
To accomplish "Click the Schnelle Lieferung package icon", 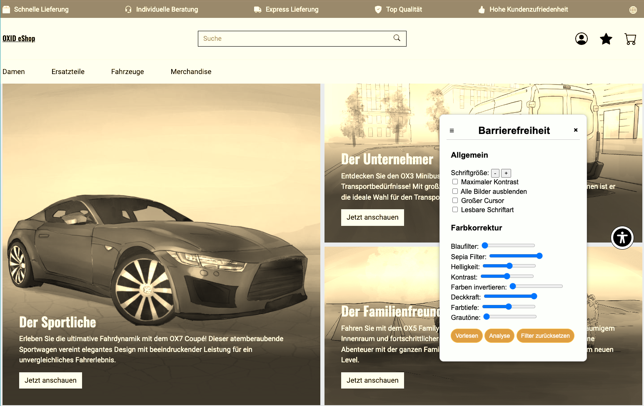I will 6,10.
